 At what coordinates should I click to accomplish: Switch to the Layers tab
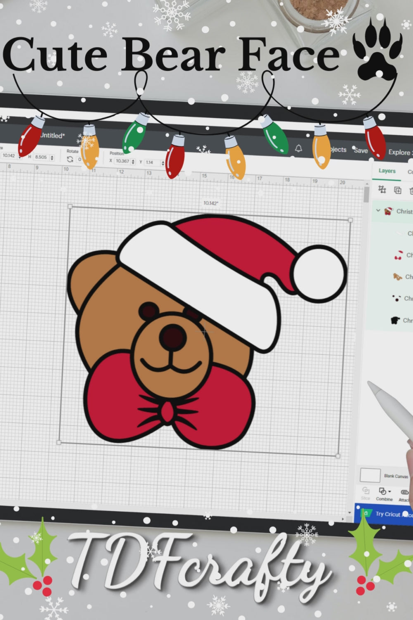387,171
